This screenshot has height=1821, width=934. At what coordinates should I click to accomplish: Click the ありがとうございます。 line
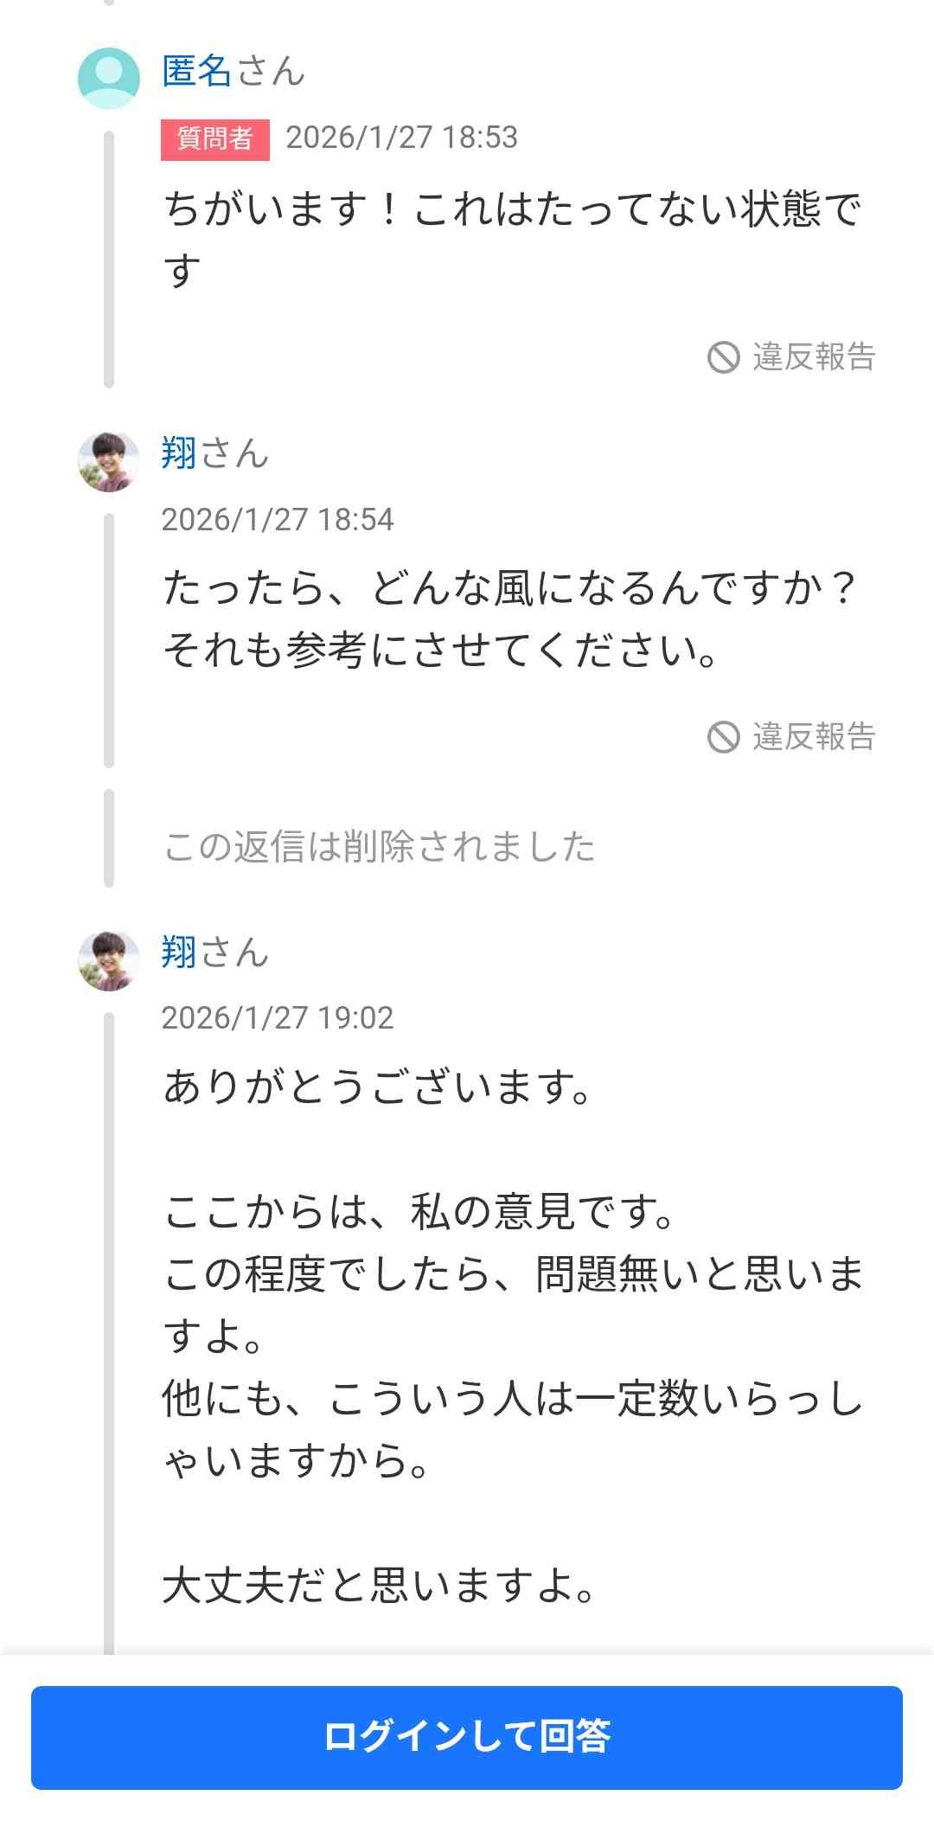tap(378, 1087)
